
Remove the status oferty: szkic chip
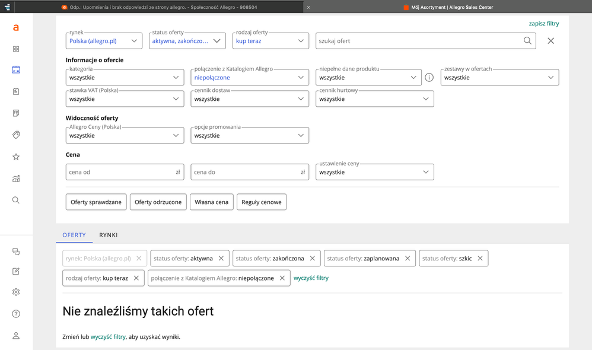point(480,258)
